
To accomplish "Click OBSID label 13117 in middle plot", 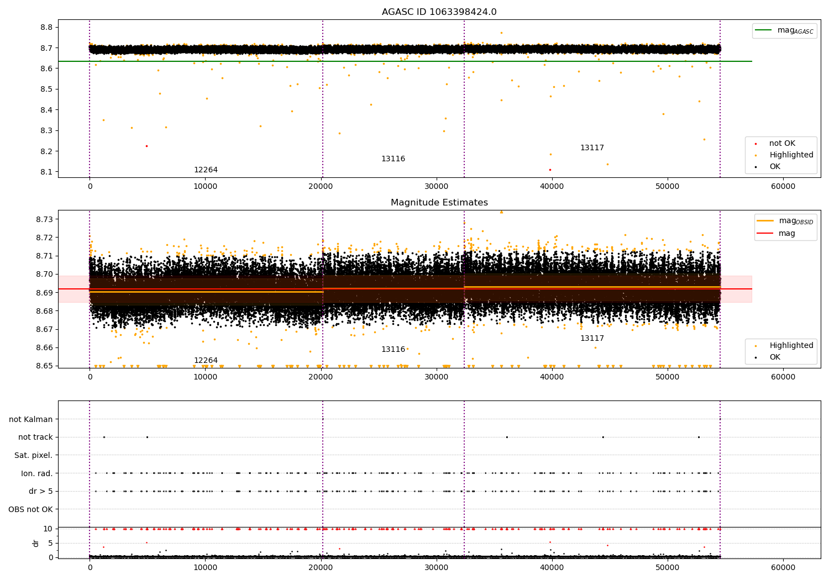I will (592, 339).
